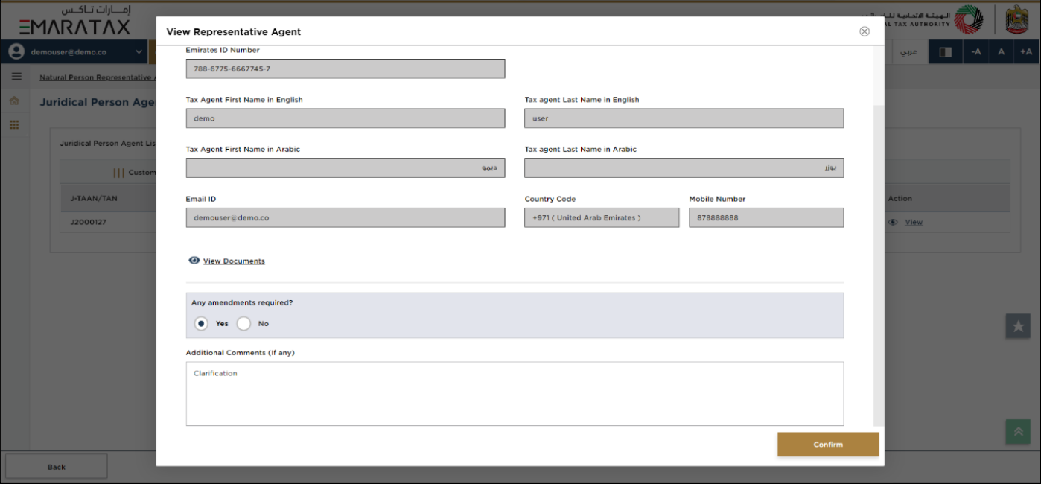Close the View Representative Agent dialog
The width and height of the screenshot is (1041, 484).
865,31
